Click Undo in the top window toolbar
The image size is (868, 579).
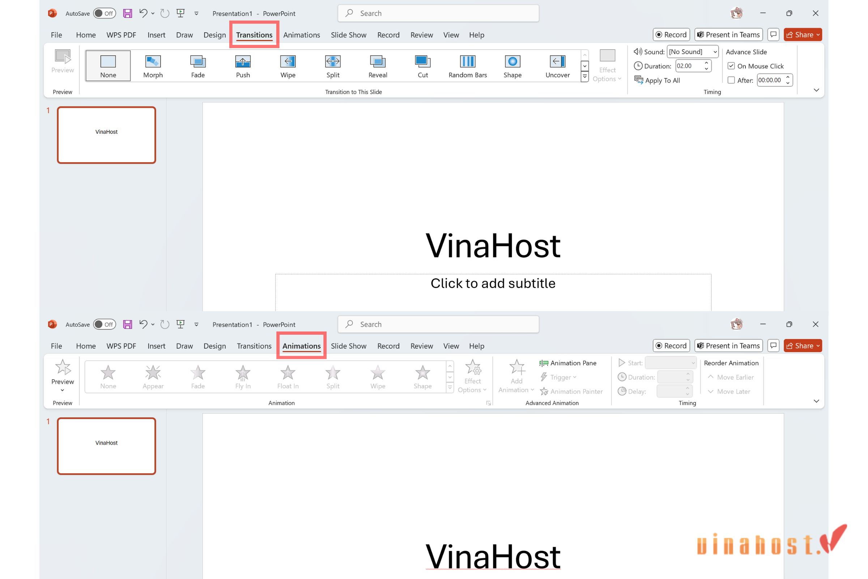[143, 13]
